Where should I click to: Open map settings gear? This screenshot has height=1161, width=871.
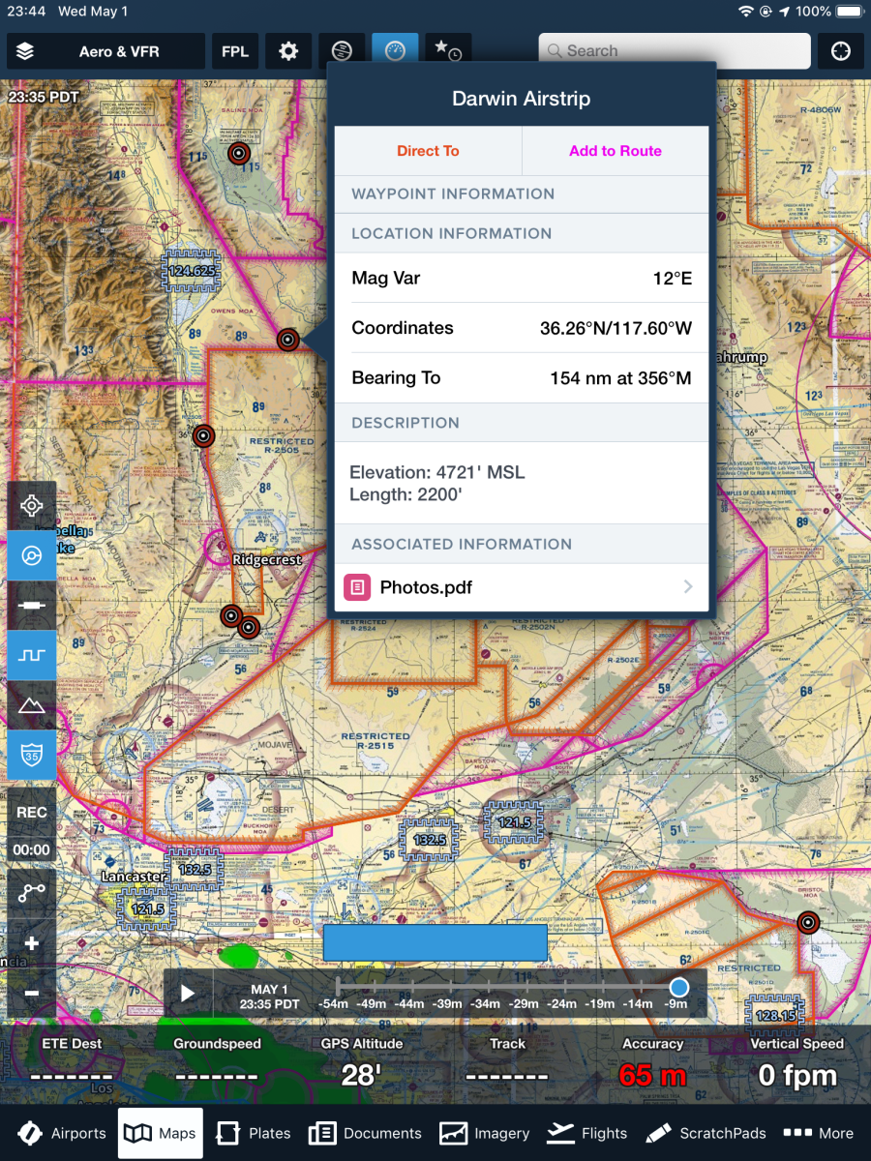[288, 51]
